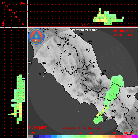Pick the yellow swatch under the 40 label
The image size is (138, 138).
100,137
